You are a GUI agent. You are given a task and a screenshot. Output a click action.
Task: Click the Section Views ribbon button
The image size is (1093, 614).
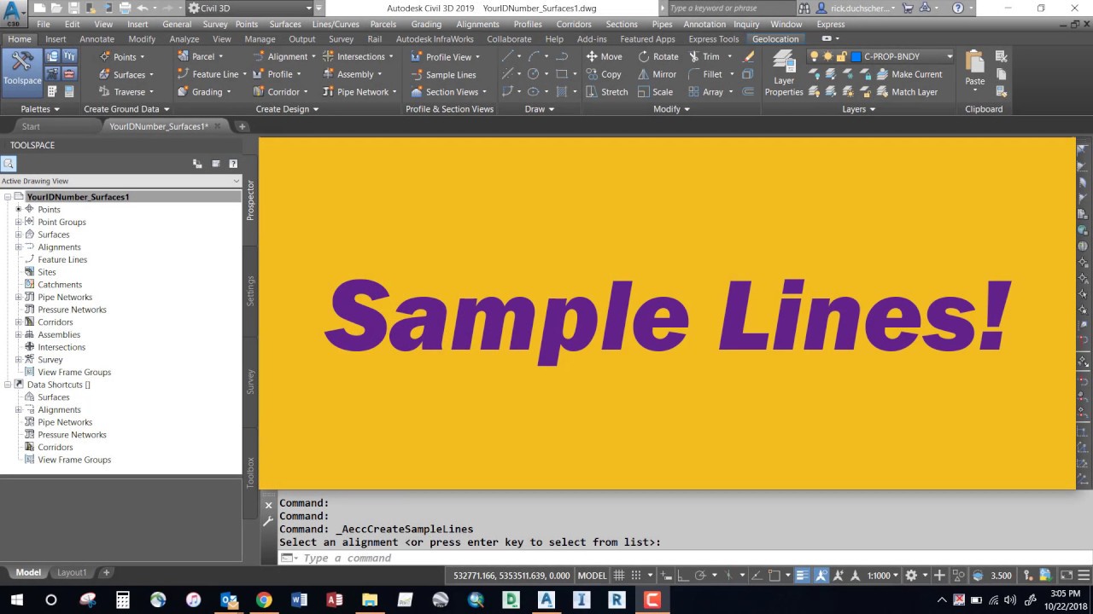pyautogui.click(x=448, y=92)
